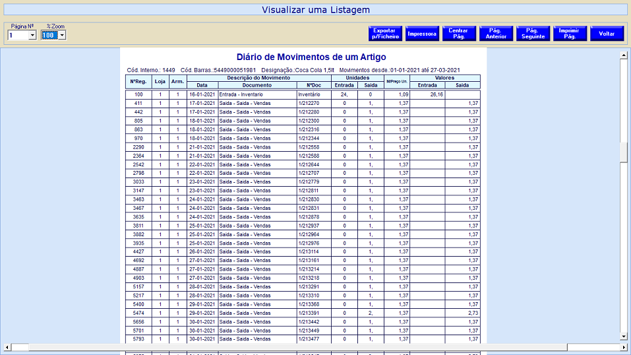Go to previous page with Pág. Anterior
Screen dimensions: 631x355
coord(496,34)
